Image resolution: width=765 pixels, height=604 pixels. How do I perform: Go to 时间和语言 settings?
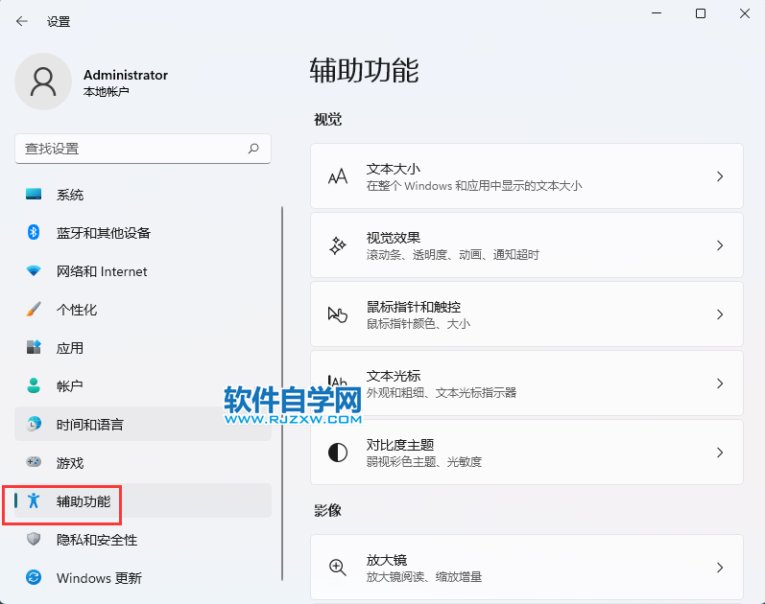click(89, 425)
